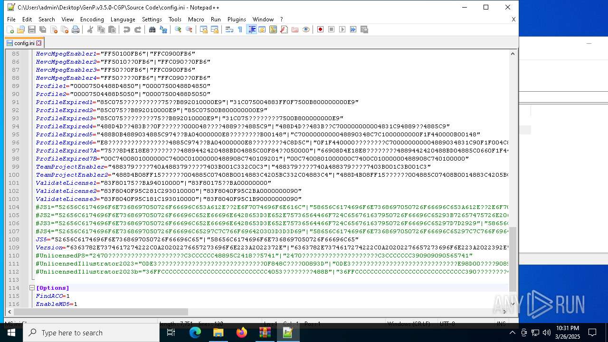Screen dimensions: 608x342
Task: Click the horizontal scrollbar thumb
Action: tap(101, 312)
